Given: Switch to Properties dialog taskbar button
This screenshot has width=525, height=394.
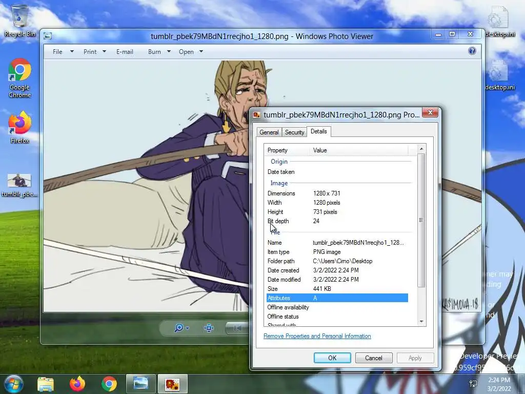Looking at the screenshot, I should click(x=172, y=384).
